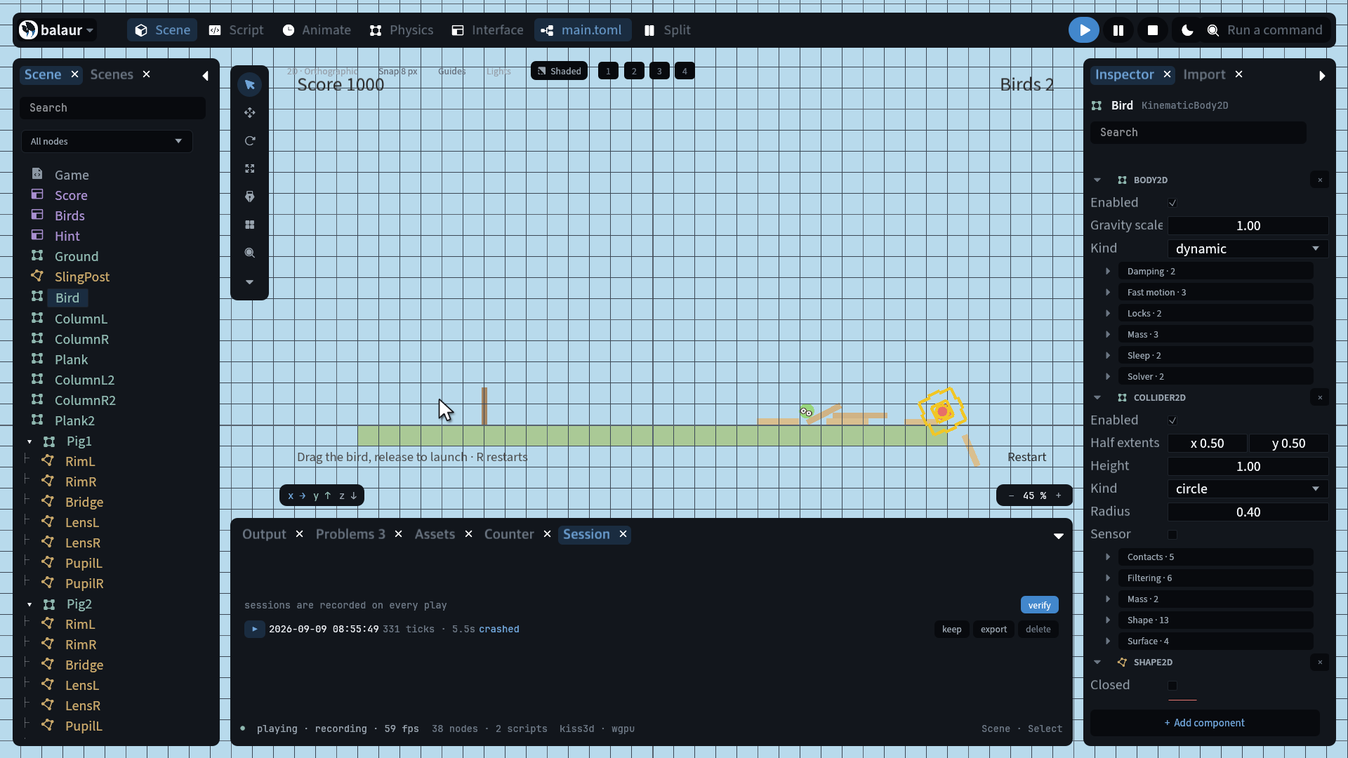Toggle Body2D Enabled checkbox
Image resolution: width=1348 pixels, height=758 pixels.
1172,203
